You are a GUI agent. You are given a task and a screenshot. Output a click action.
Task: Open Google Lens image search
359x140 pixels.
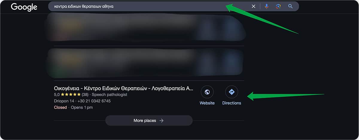(278, 6)
